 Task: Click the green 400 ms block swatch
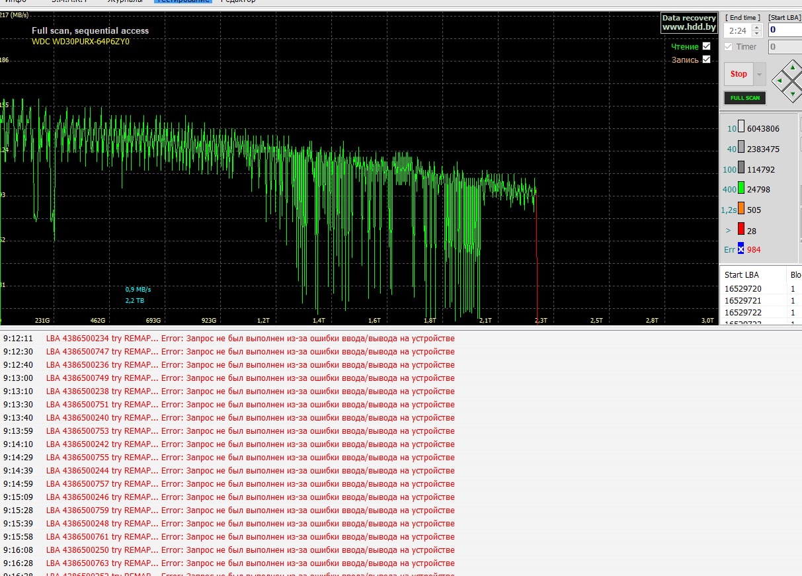741,188
